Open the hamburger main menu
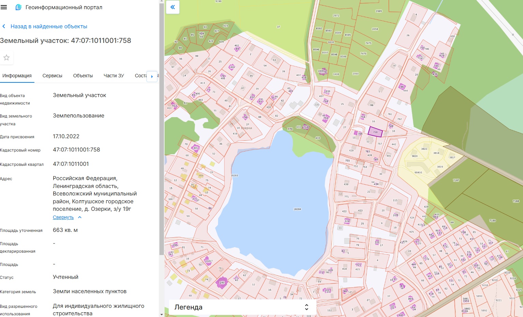Image resolution: width=523 pixels, height=317 pixels. (4, 7)
